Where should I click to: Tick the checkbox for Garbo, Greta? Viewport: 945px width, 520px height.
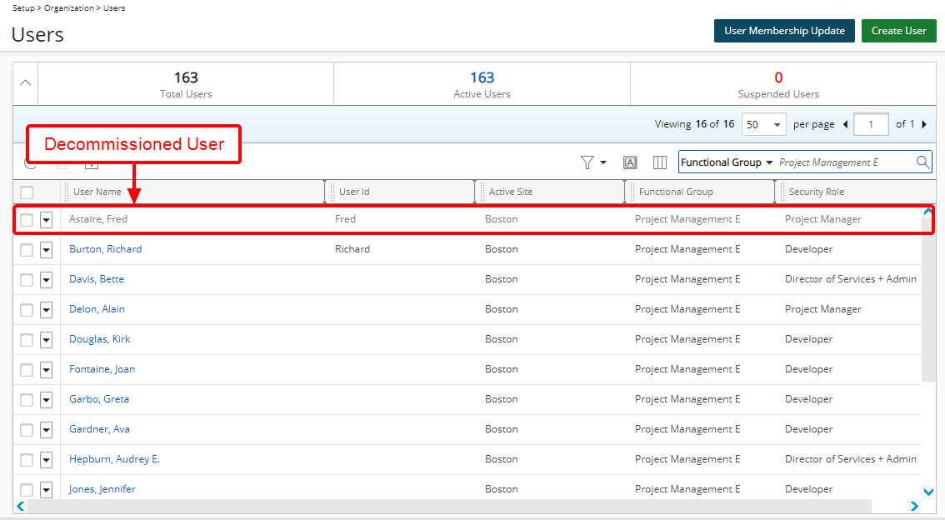click(x=27, y=400)
